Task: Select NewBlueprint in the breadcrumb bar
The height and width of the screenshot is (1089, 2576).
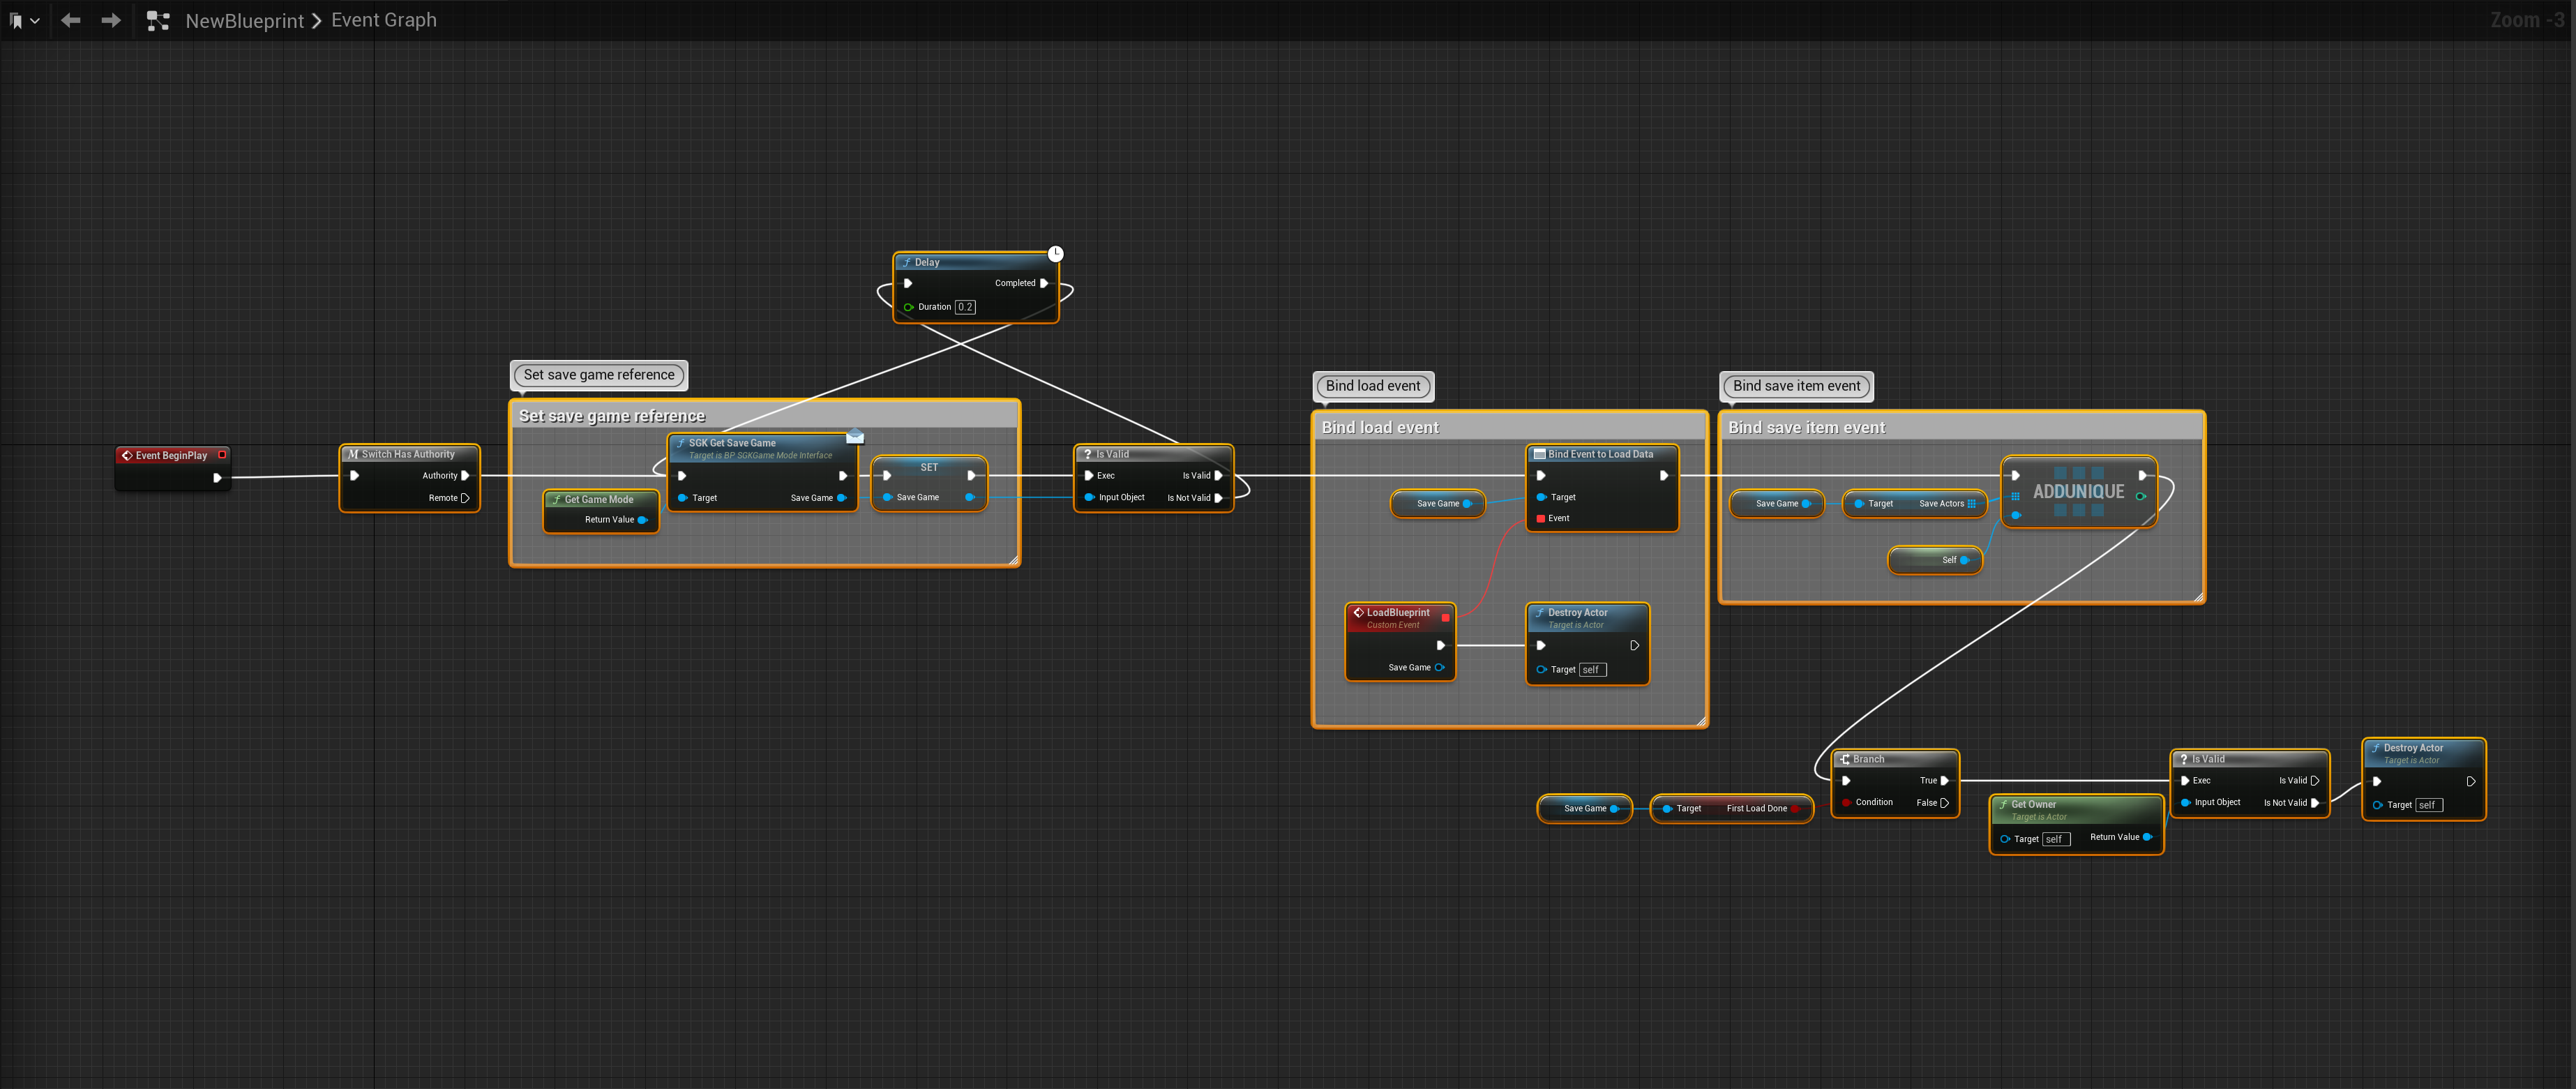Action: tap(244, 19)
